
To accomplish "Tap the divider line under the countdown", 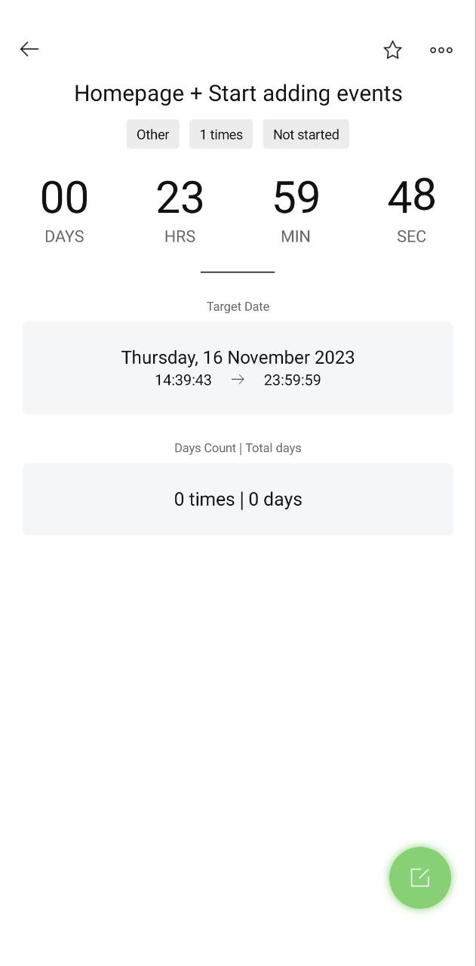I will [238, 272].
